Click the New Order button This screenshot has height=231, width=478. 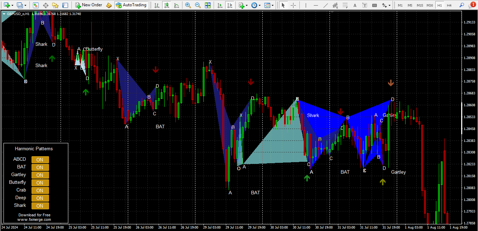89,5
